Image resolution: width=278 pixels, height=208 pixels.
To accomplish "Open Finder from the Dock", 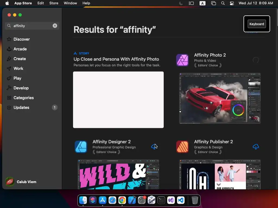I will pyautogui.click(x=83, y=200).
